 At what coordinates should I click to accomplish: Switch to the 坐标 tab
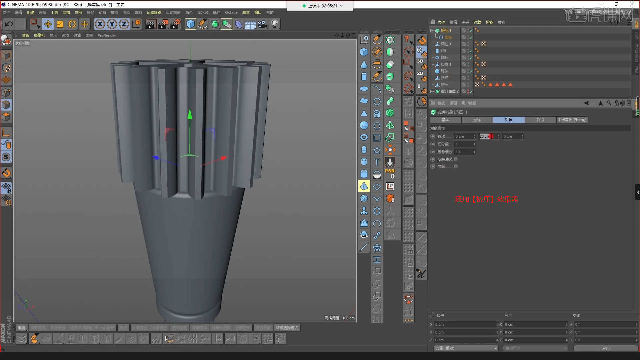(477, 120)
